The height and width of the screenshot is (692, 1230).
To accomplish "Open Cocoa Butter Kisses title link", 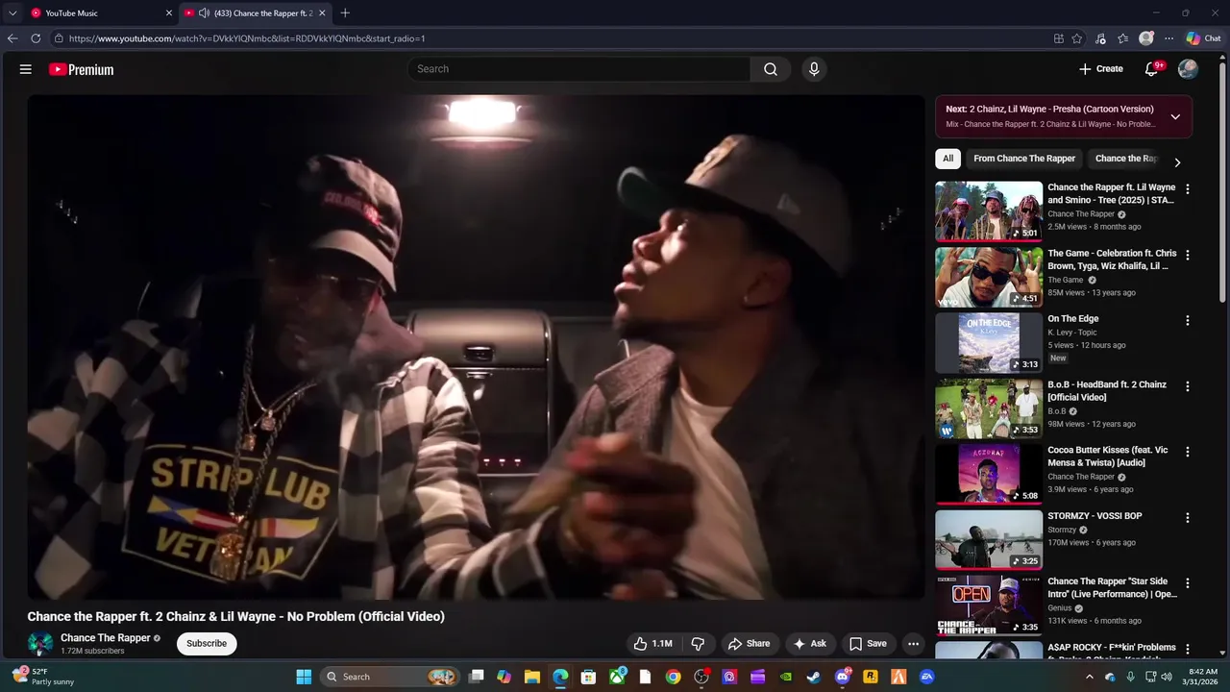I will coord(1108,457).
